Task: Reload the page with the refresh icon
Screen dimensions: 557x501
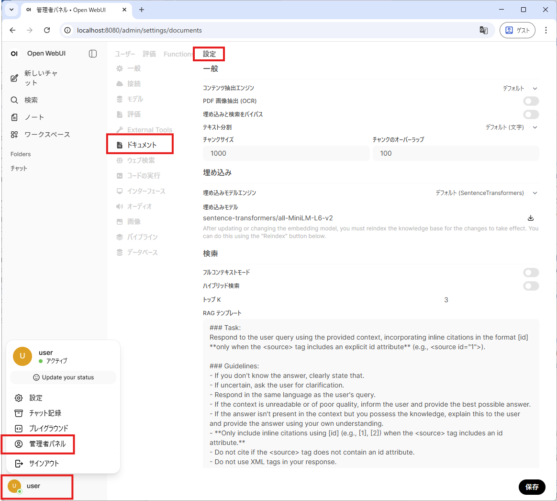Action: click(47, 30)
